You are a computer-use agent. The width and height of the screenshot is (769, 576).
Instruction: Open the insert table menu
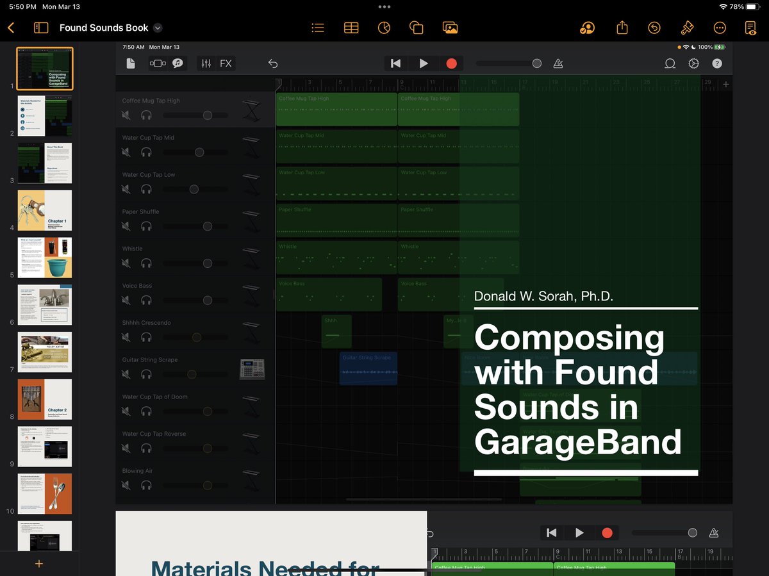pos(351,28)
